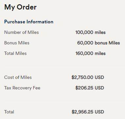Click the Number of Miles label
The width and height of the screenshot is (125, 119).
[x=21, y=32]
